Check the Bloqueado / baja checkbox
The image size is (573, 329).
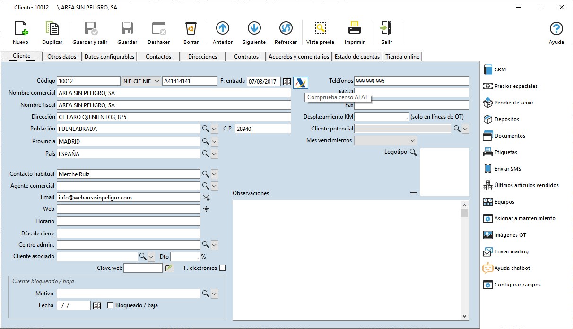pos(111,305)
